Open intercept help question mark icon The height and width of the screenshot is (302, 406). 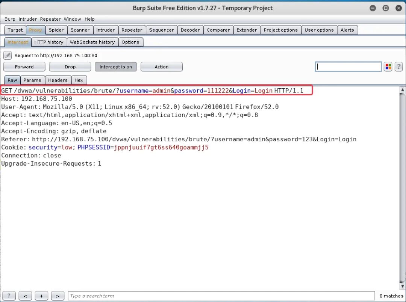point(398,67)
